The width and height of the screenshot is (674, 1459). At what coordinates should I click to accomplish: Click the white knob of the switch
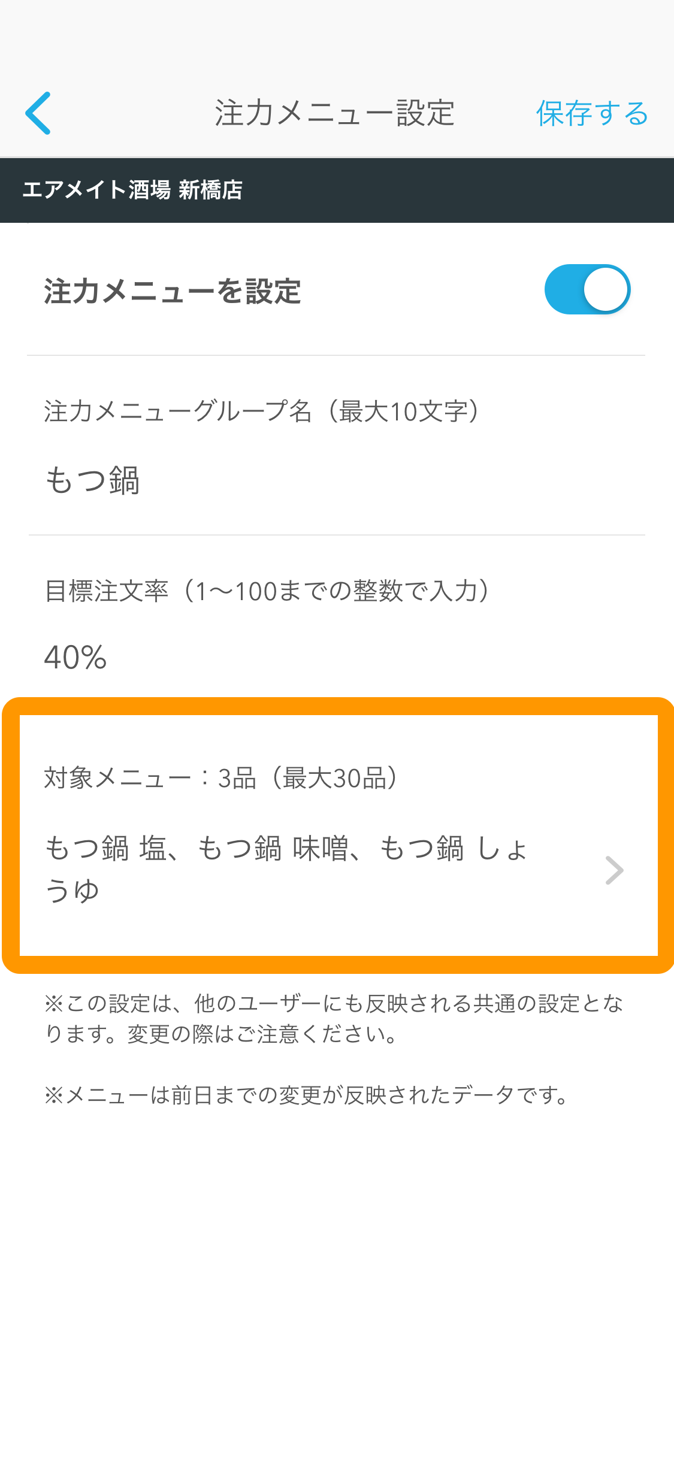click(606, 289)
